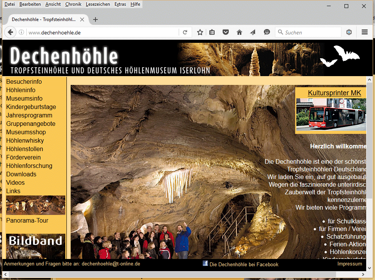Open Die Dechenhöhle bei Facebook link
Viewport: 375px width, 280px height.
pyautogui.click(x=244, y=264)
